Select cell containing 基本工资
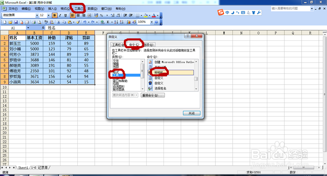Image resolution: width=327 pixels, height=176 pixels. [34, 38]
